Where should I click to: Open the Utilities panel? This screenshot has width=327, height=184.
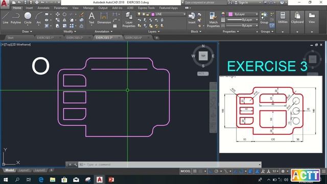click(x=283, y=18)
